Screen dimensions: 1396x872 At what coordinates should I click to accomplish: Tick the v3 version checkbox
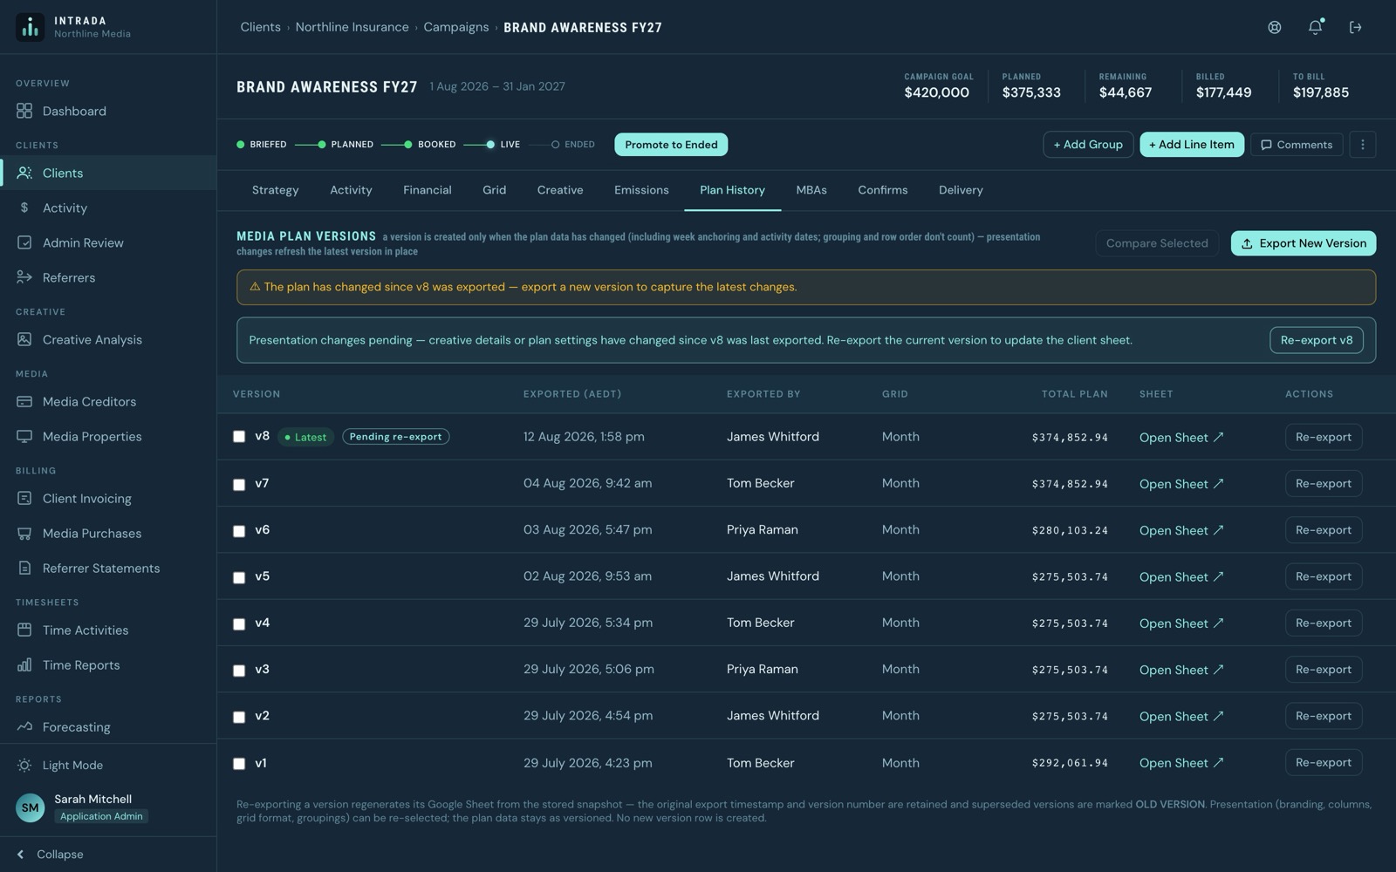(x=239, y=670)
